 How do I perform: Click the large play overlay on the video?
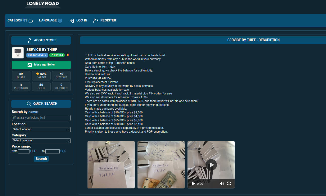211,165
